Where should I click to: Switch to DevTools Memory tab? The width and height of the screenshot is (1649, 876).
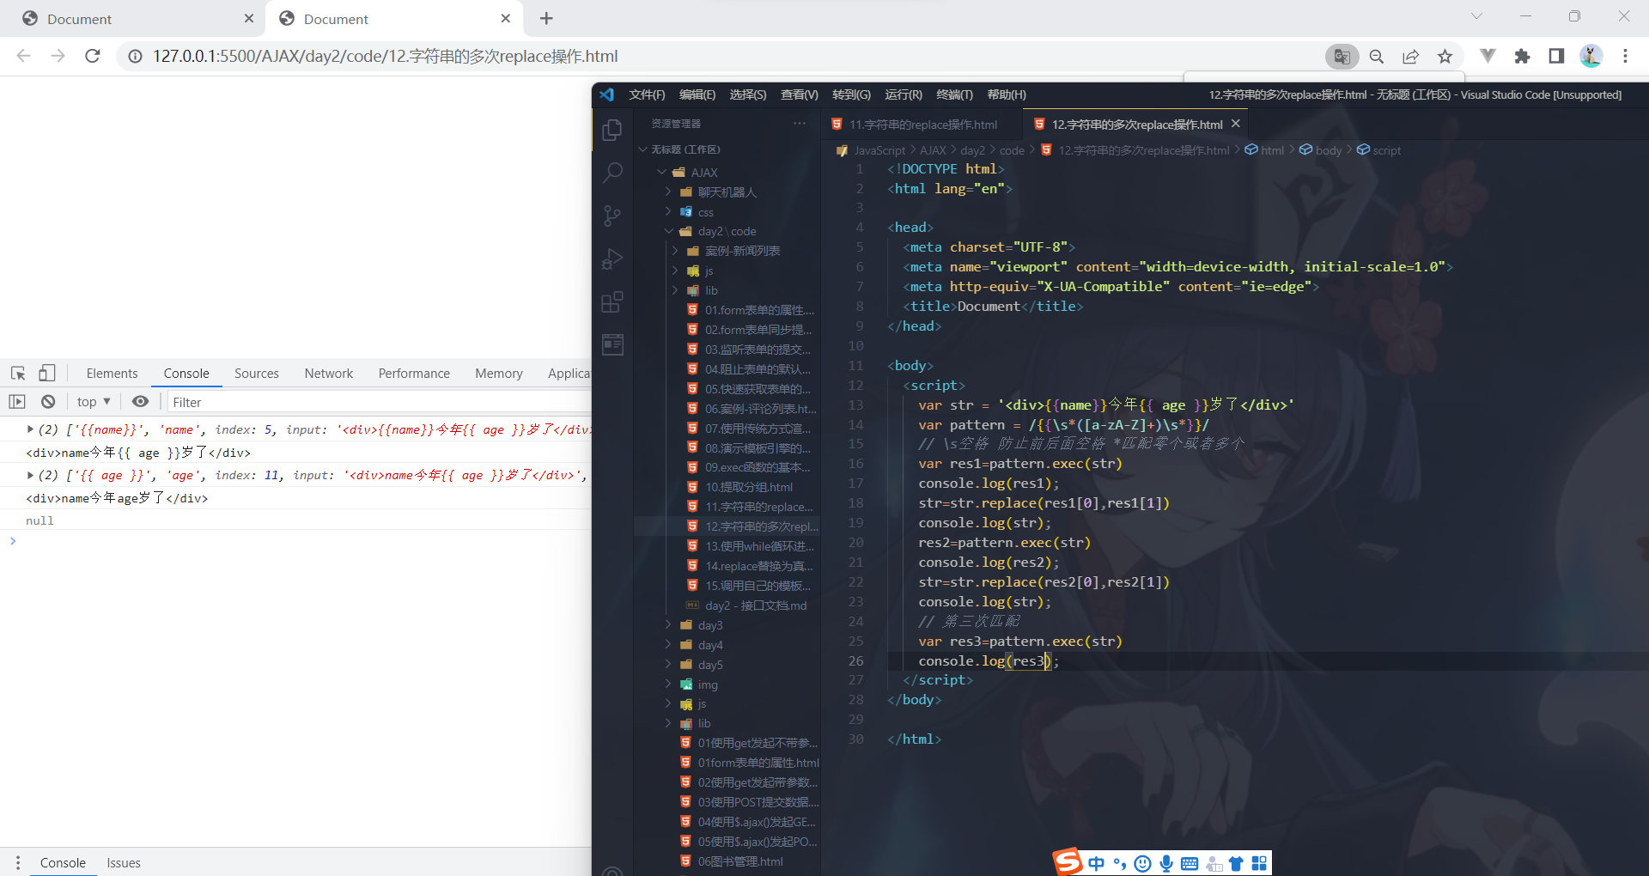point(499,373)
